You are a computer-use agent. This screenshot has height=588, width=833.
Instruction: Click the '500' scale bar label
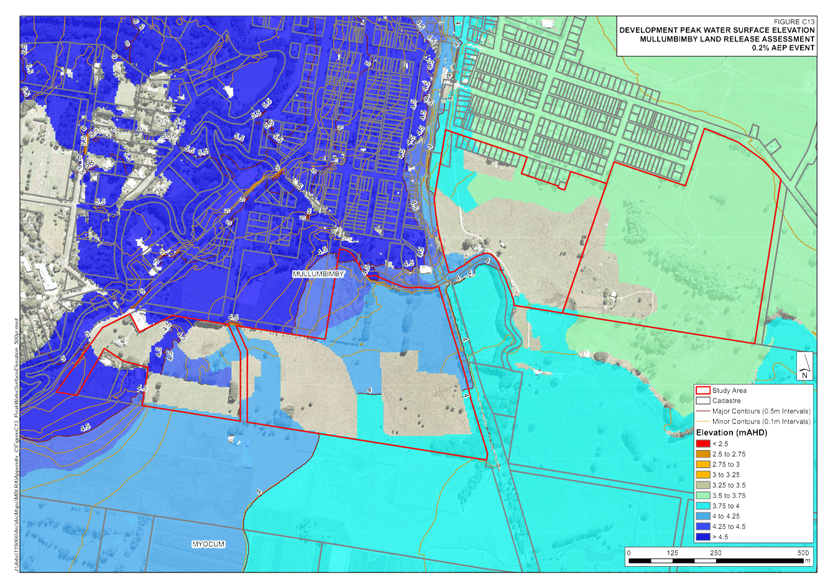coord(803,553)
